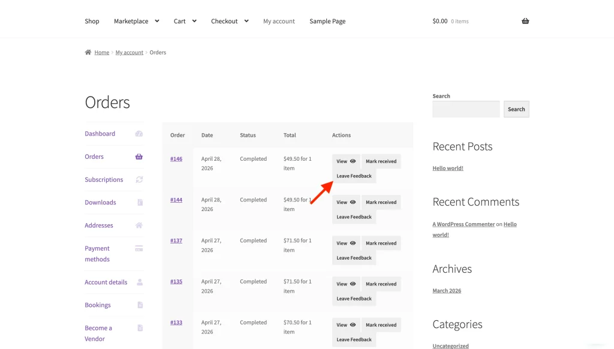The image size is (614, 349).
Task: Open order link #135
Action: tap(176, 282)
